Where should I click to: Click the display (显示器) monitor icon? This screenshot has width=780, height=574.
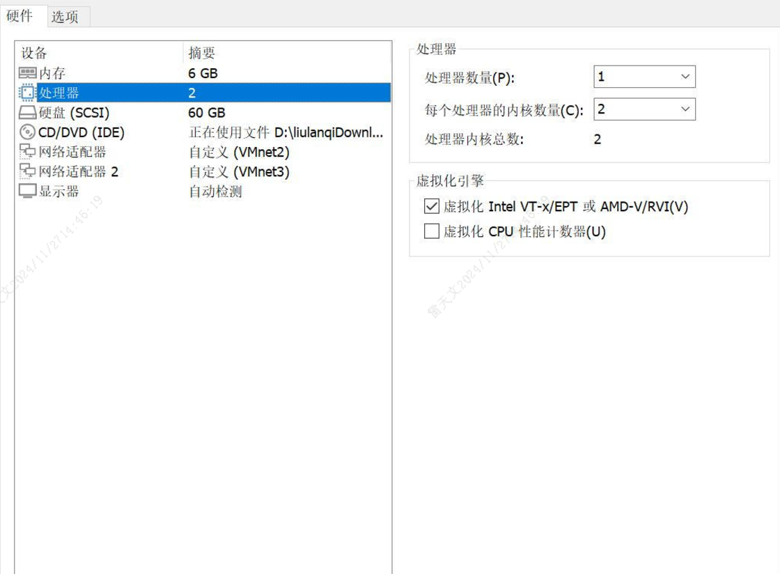(x=27, y=192)
